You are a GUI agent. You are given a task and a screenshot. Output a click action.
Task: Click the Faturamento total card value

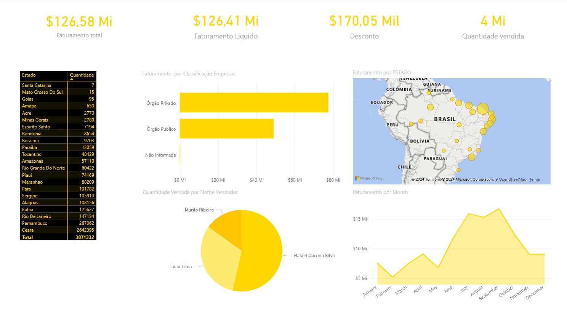[x=79, y=21]
